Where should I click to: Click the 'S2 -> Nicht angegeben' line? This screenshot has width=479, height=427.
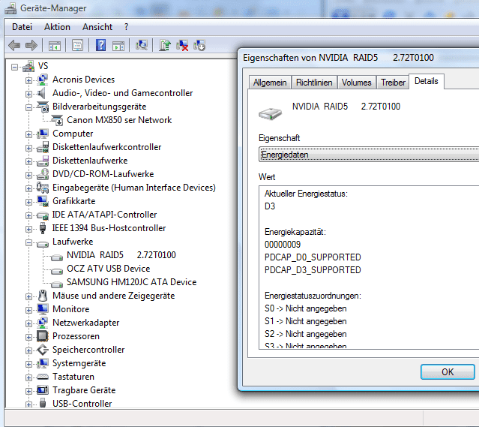(x=306, y=334)
